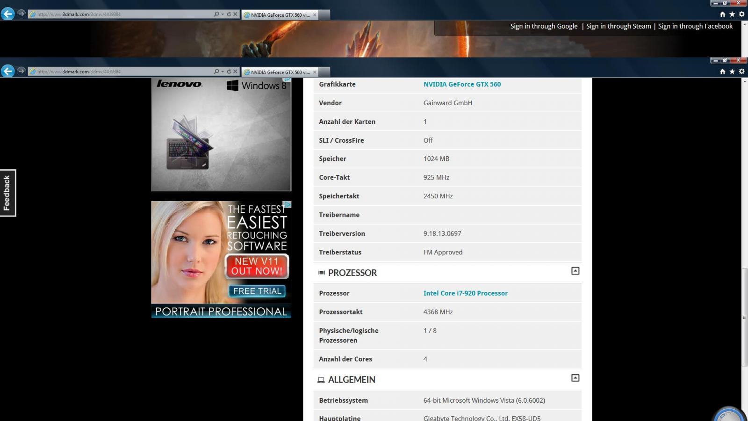
Task: Click the search magnifier in lower address bar
Action: click(216, 72)
